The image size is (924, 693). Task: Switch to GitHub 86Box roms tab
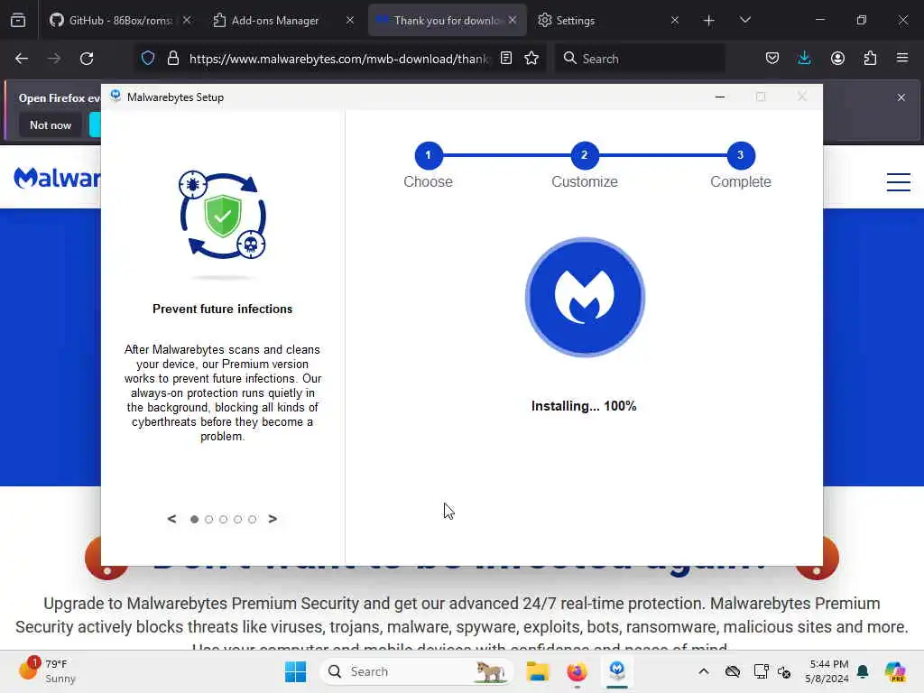tap(120, 20)
